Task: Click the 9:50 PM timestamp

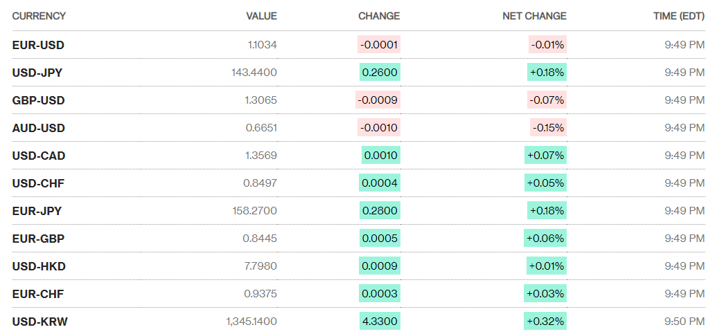Action: (x=684, y=322)
